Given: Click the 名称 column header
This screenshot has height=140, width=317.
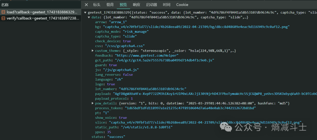Looking at the screenshot, I should coord(5,5).
